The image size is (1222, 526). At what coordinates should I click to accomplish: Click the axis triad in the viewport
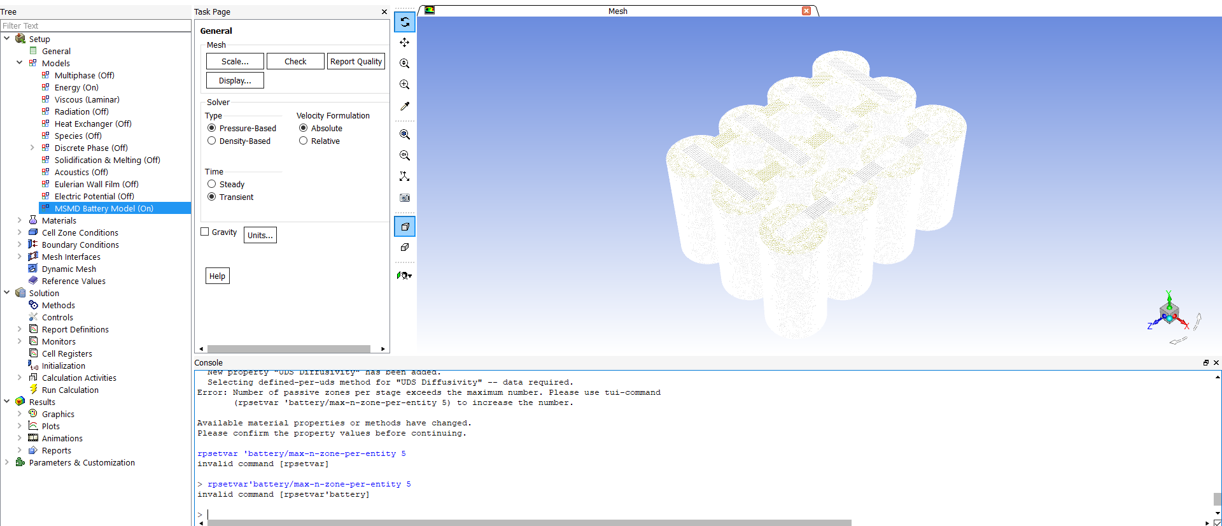point(1169,313)
